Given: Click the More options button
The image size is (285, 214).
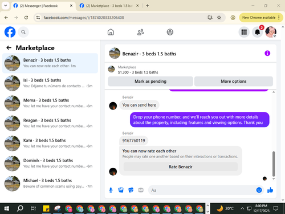Looking at the screenshot, I should (x=234, y=82).
